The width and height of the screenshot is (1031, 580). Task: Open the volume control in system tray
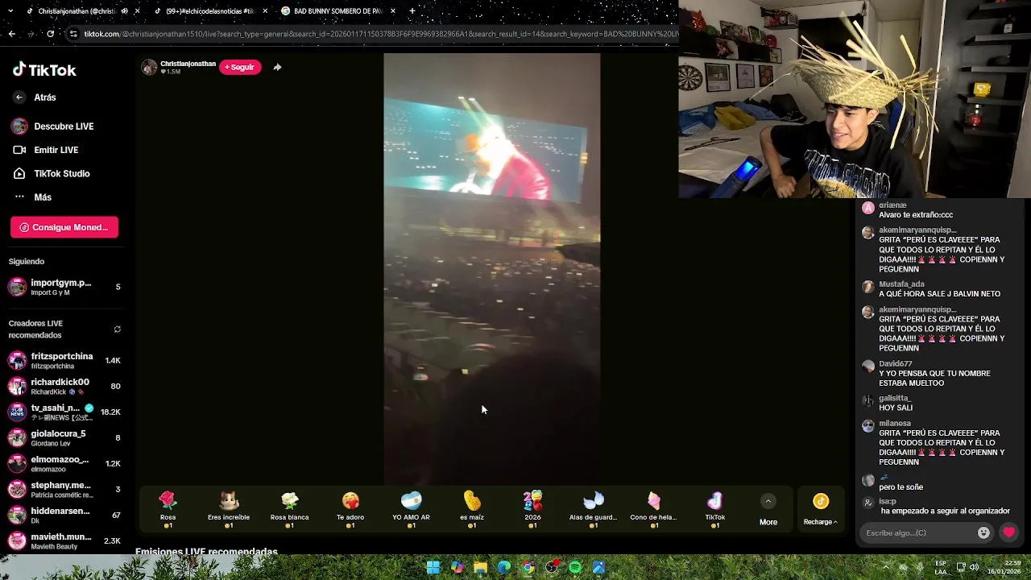974,567
